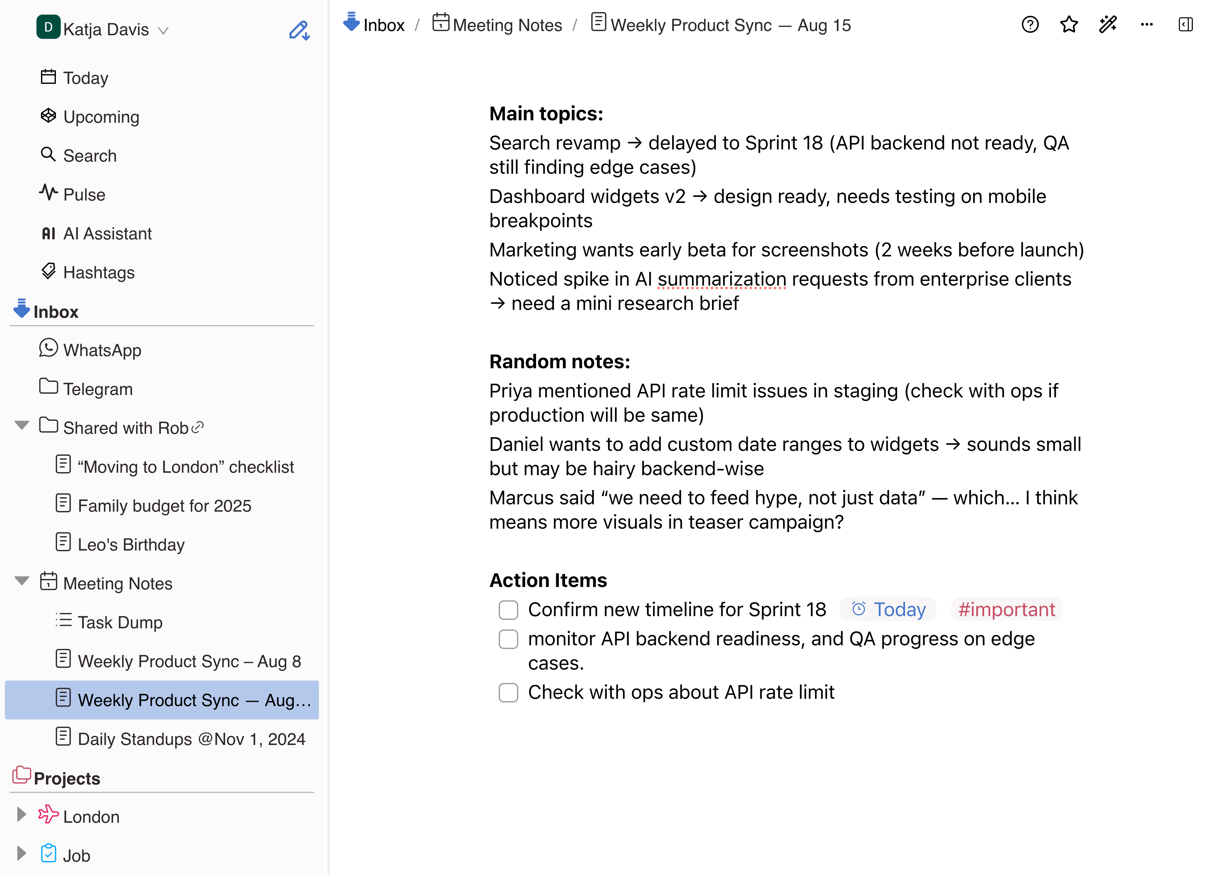Open Task Dump note
The height and width of the screenshot is (875, 1215).
(x=120, y=623)
